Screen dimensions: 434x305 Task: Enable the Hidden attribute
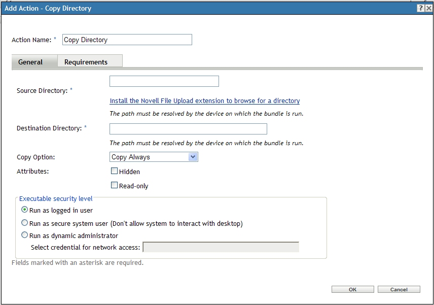click(x=114, y=171)
